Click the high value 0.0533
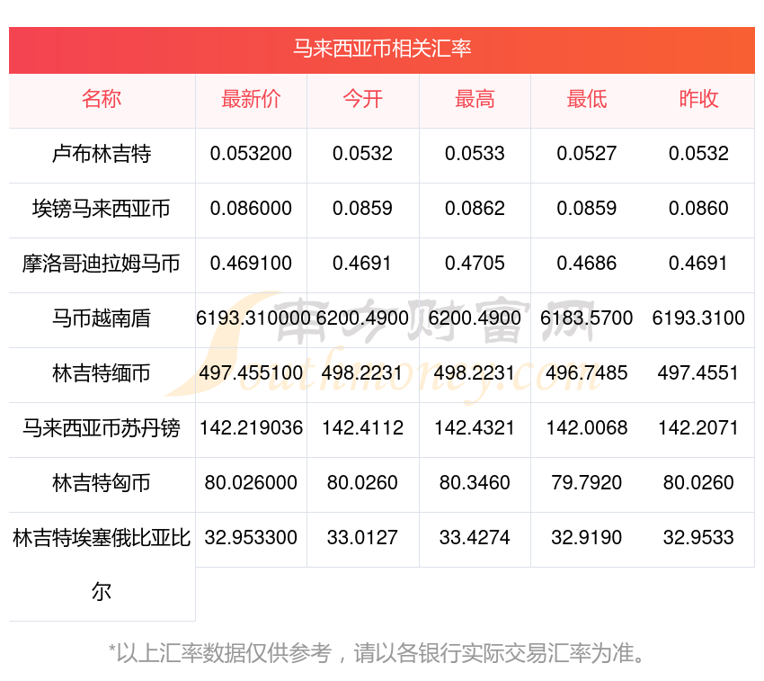764x681 pixels. (475, 154)
